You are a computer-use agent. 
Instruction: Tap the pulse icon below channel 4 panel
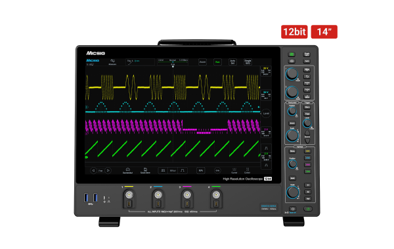pos(266,165)
